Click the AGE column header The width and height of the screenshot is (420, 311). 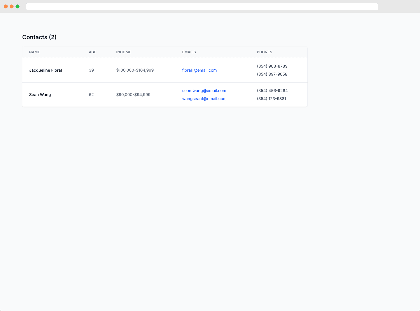click(92, 52)
